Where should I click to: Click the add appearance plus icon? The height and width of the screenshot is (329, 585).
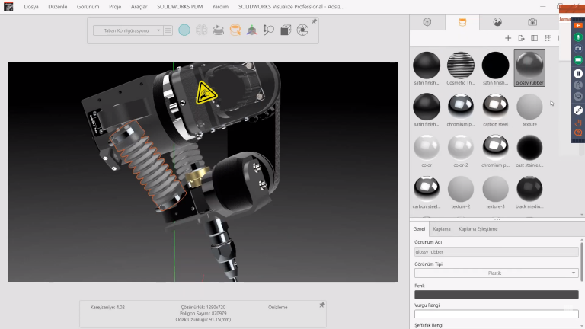point(508,38)
